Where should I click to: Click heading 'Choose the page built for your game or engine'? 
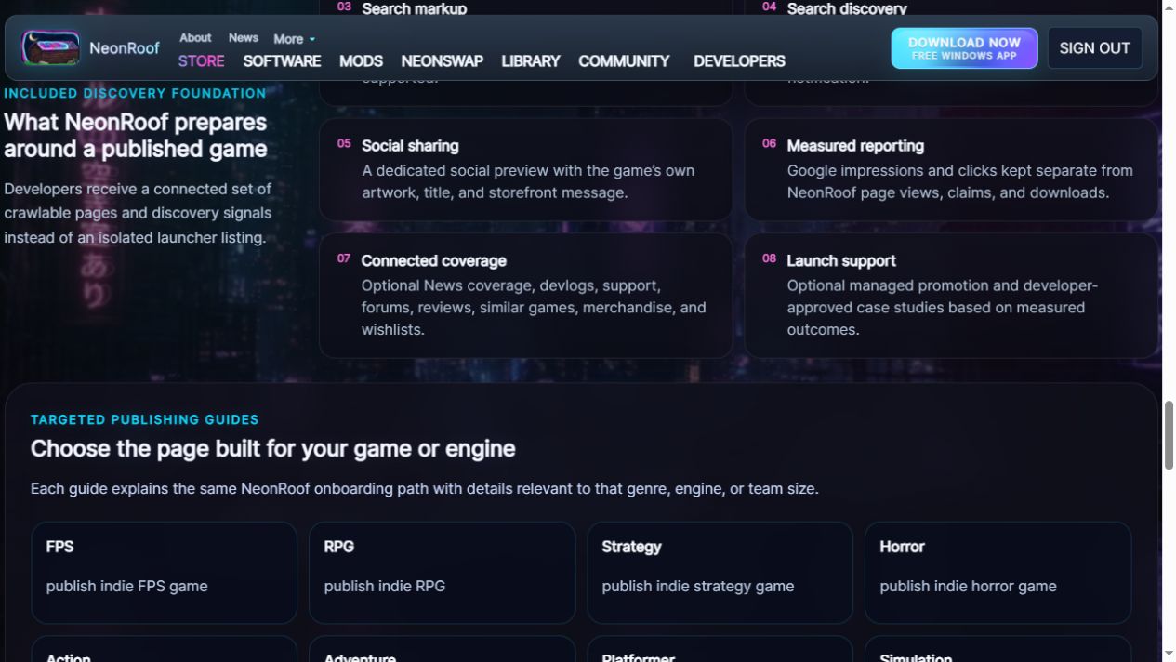pyautogui.click(x=272, y=449)
